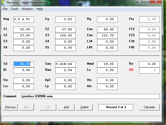Close the Hornresp window

tap(156, 2)
